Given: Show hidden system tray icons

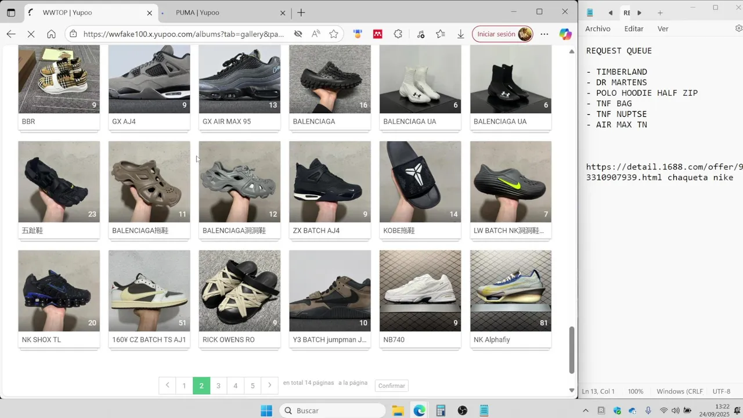Looking at the screenshot, I should pos(585,410).
